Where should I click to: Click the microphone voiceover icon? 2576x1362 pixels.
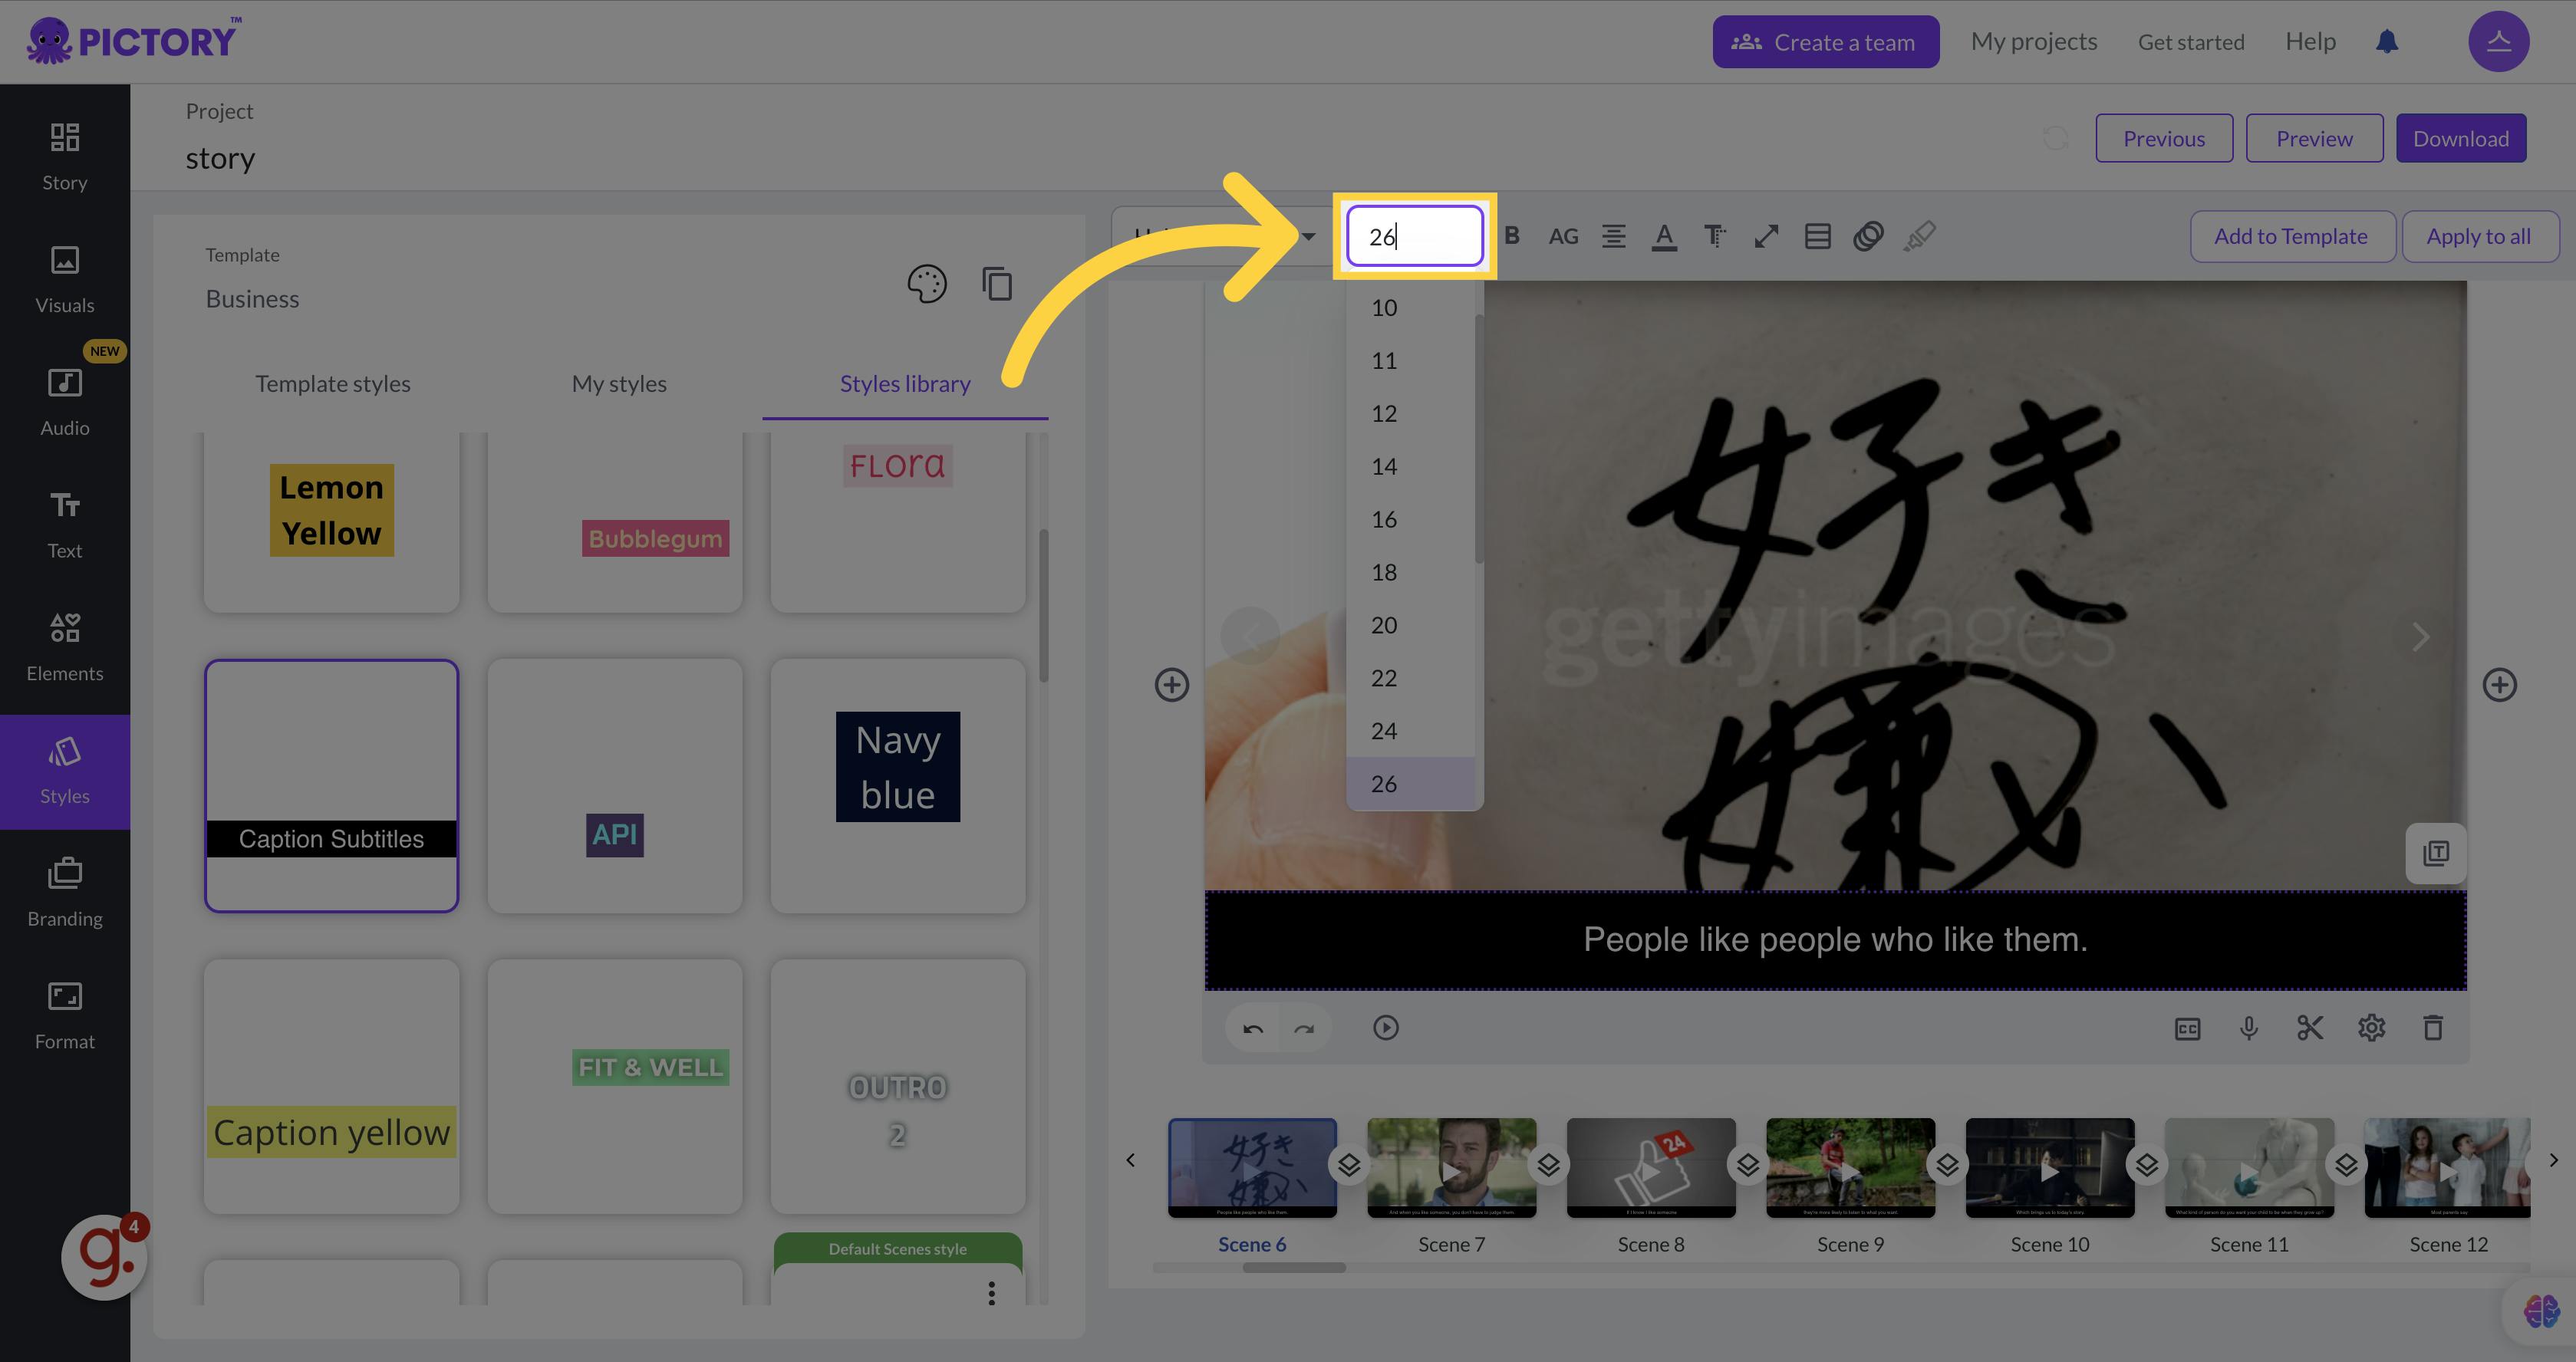[2249, 1028]
